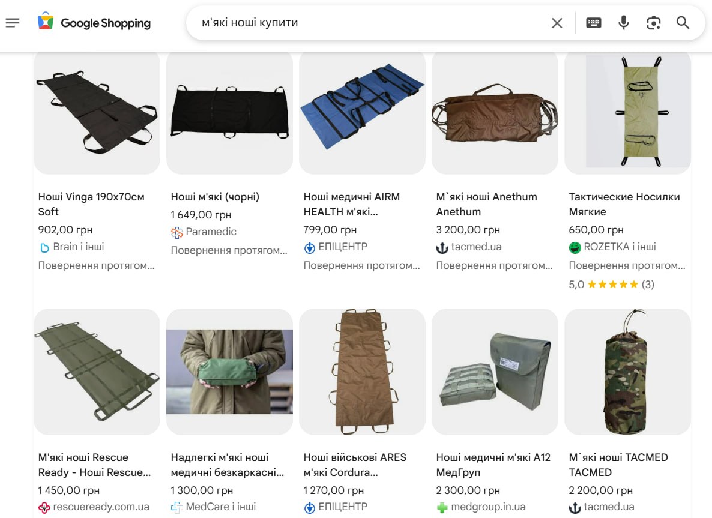712x518 pixels.
Task: Open the olive Тактические Носилки image
Action: (627, 113)
